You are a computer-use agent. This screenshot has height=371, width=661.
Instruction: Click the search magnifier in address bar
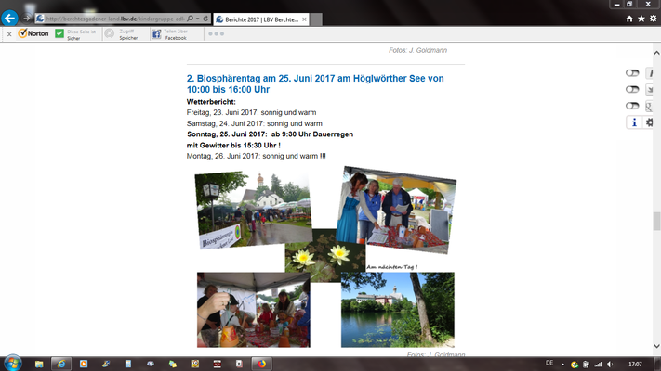tap(191, 19)
